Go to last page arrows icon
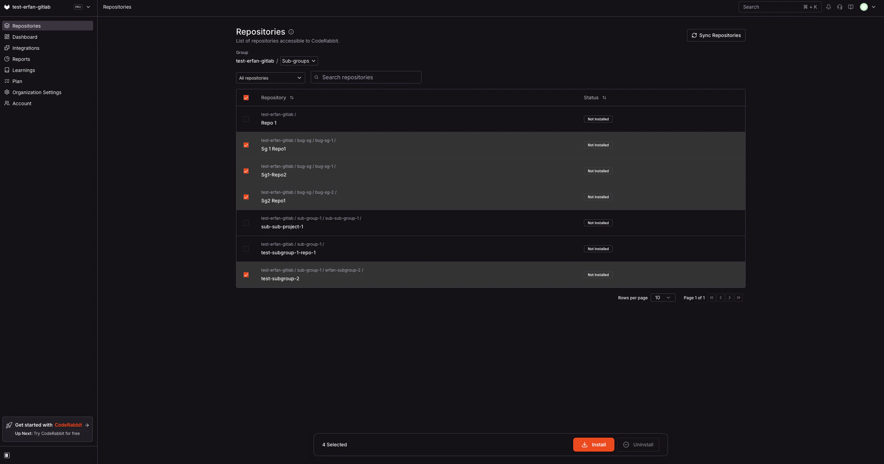This screenshot has width=884, height=464. point(739,298)
